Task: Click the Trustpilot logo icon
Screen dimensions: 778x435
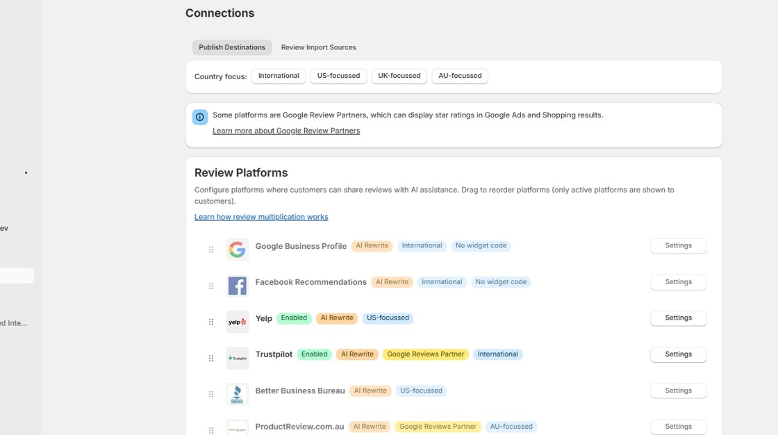Action: click(237, 358)
